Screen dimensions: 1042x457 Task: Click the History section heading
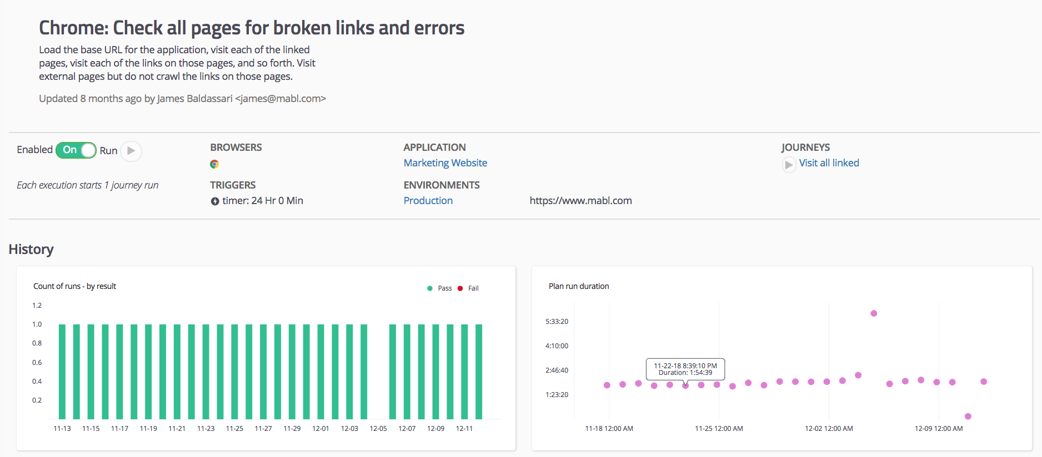click(x=31, y=250)
